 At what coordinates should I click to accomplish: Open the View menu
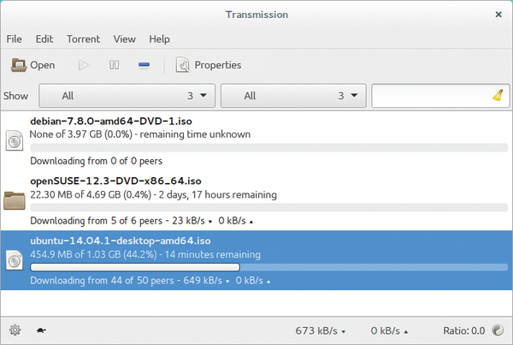pos(124,39)
